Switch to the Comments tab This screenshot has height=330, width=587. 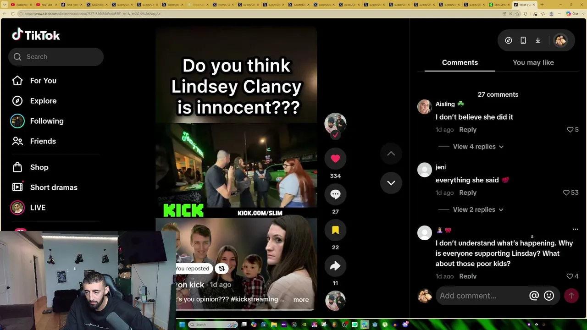(460, 62)
